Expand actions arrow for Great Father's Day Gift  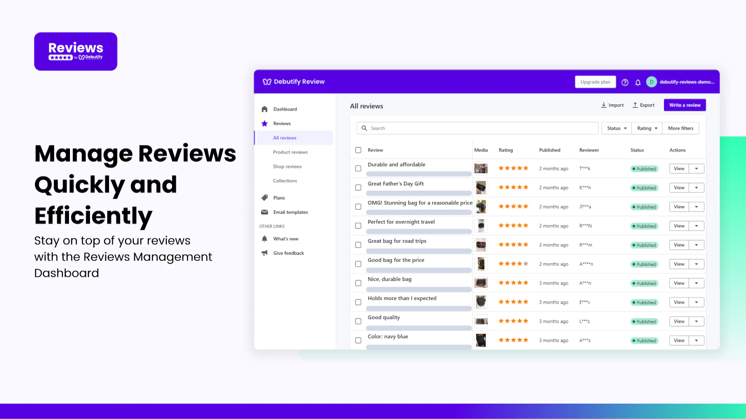tap(697, 188)
